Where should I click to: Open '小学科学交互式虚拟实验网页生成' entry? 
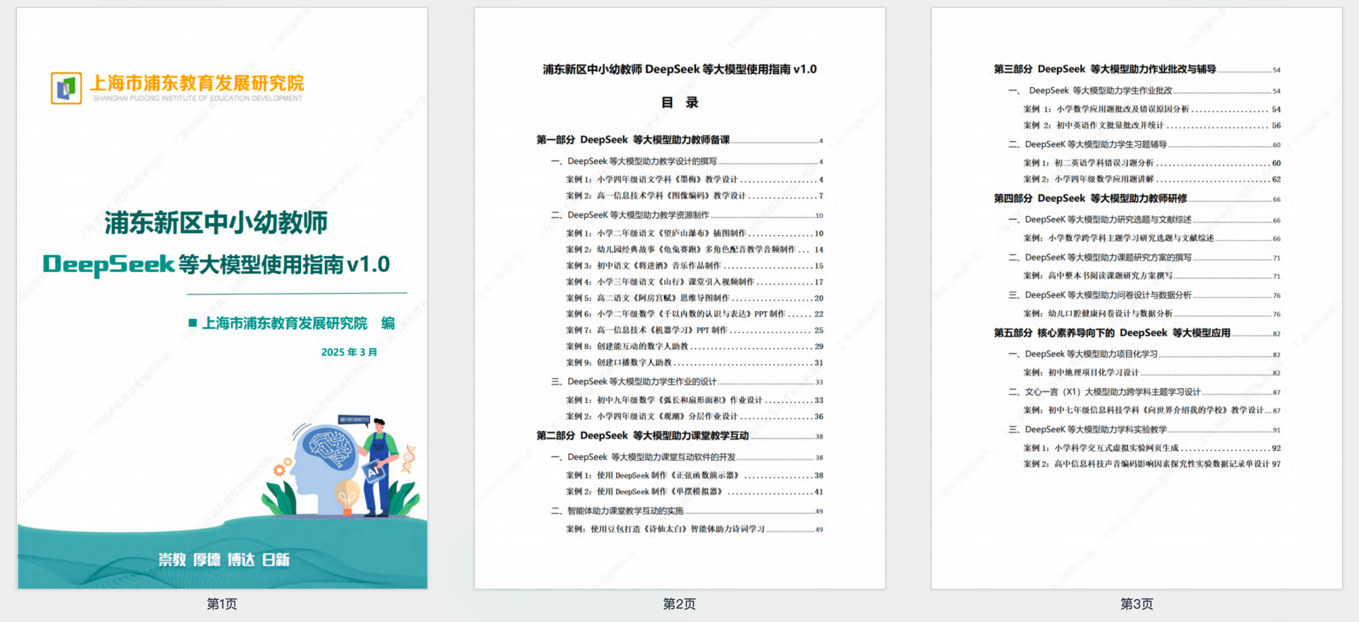1152,448
